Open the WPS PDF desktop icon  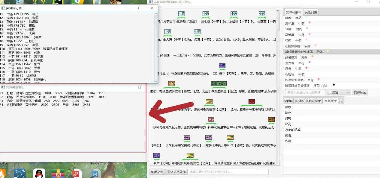pos(77,173)
